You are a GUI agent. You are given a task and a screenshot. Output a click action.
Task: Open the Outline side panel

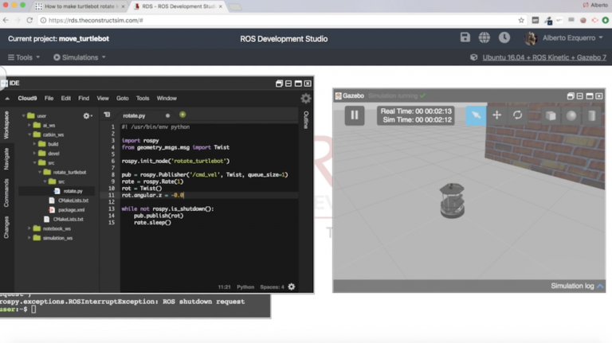click(x=306, y=120)
